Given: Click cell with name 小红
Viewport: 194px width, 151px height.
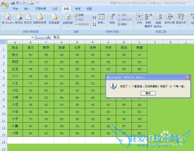Looking at the screenshot, I should 15,90.
